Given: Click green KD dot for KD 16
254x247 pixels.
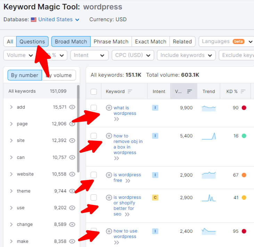Looking at the screenshot, I should pos(244,136).
